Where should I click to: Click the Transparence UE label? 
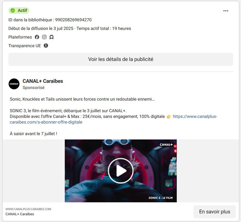tap(25, 46)
